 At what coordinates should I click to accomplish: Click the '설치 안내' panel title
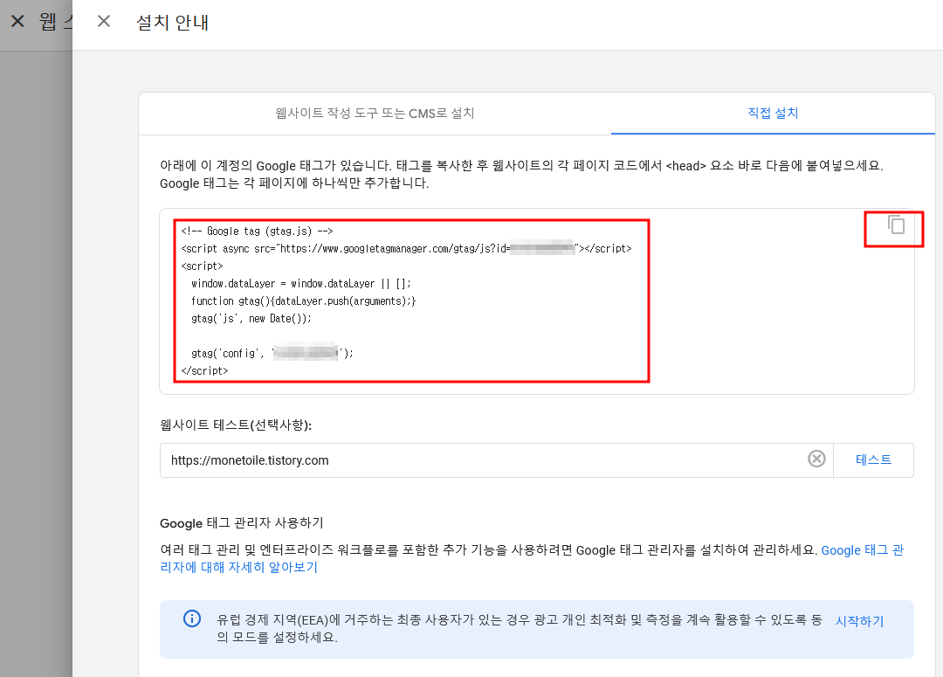pos(173,22)
